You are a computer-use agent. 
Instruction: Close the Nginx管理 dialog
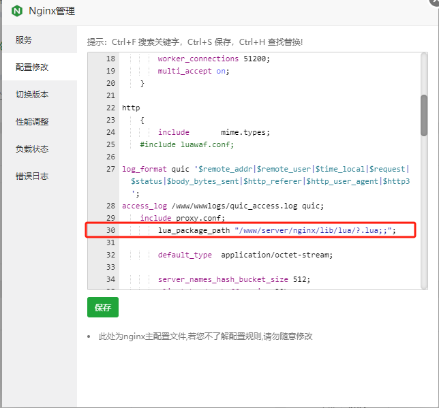(435, 1)
